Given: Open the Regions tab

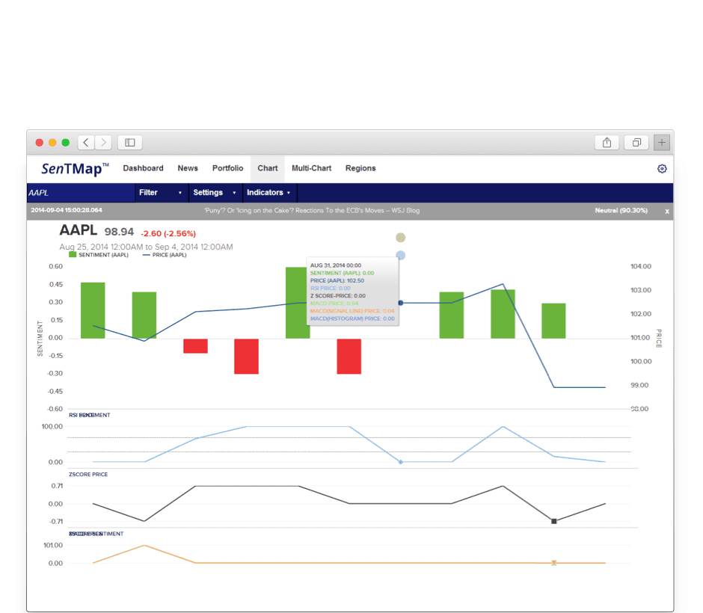Looking at the screenshot, I should point(360,168).
